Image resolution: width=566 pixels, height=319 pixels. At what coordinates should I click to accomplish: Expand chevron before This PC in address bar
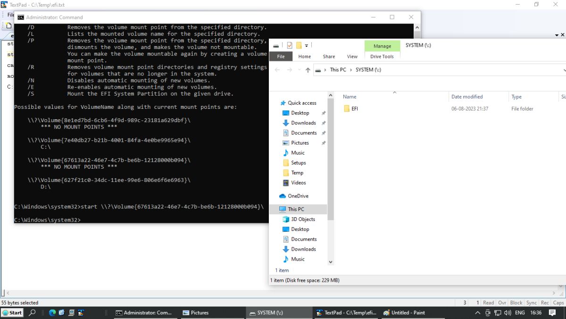[x=325, y=70]
